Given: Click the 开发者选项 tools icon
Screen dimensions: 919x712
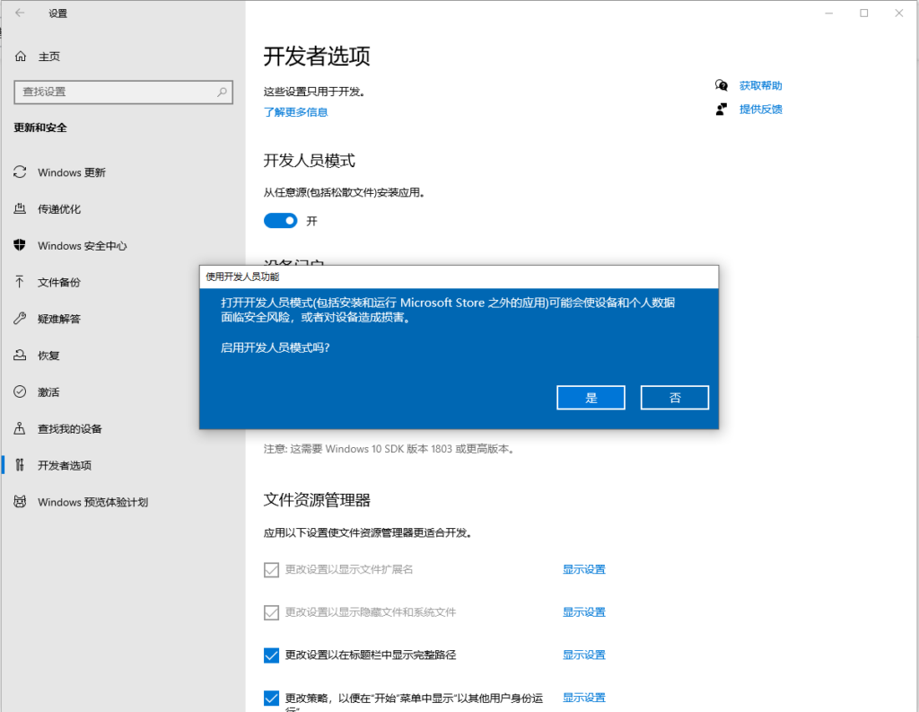Looking at the screenshot, I should pos(20,465).
